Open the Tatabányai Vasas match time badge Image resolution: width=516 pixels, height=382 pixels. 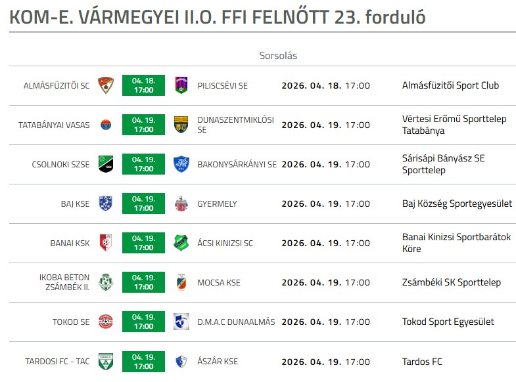coord(143,125)
